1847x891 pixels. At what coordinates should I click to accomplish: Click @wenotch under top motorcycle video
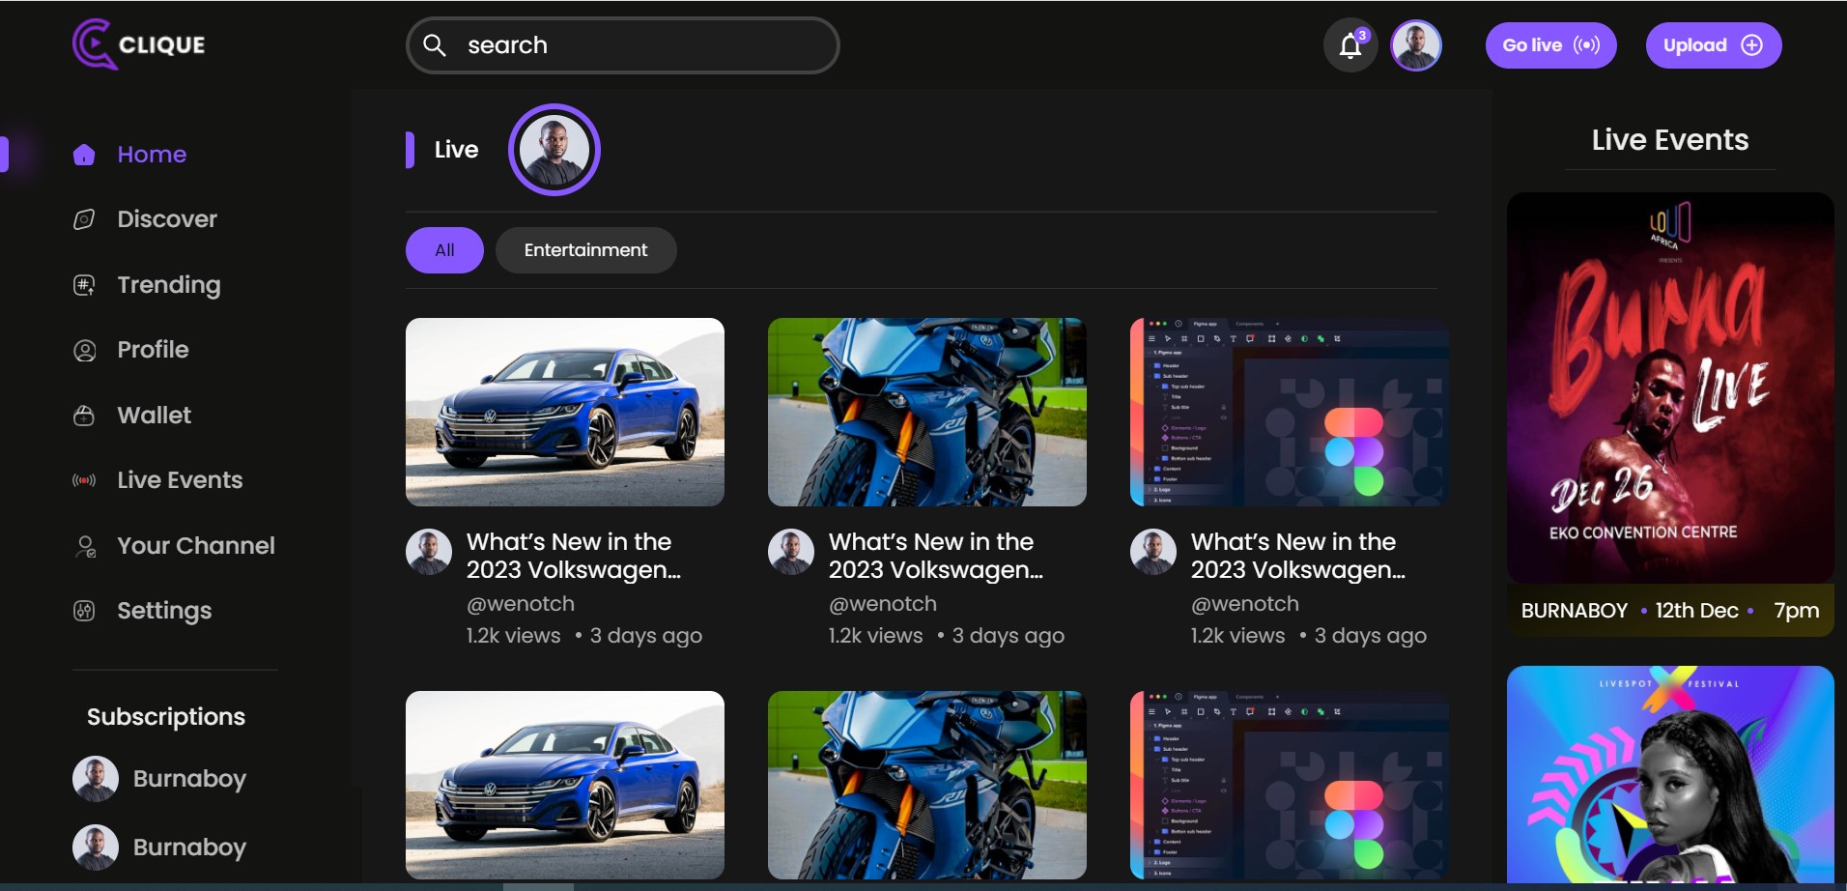[x=883, y=604]
